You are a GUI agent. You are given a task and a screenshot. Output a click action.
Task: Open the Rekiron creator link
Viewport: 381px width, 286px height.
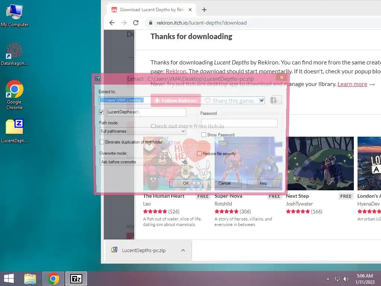point(176,71)
